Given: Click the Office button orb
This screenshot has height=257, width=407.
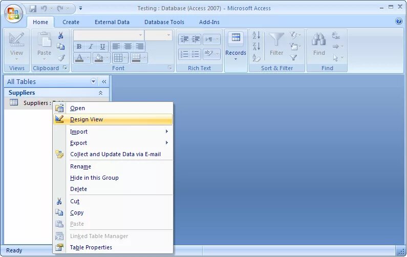Looking at the screenshot, I should click(x=13, y=13).
